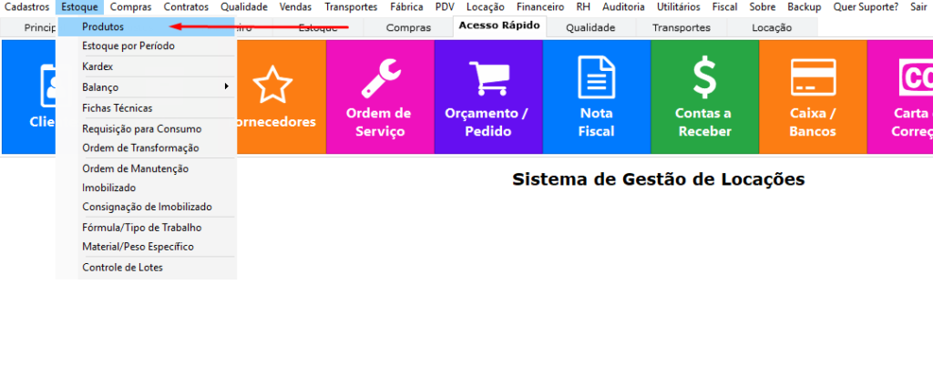Viewport: 933px width, 386px height.
Task: Expand the Balanço submenu arrow
Action: pos(226,87)
